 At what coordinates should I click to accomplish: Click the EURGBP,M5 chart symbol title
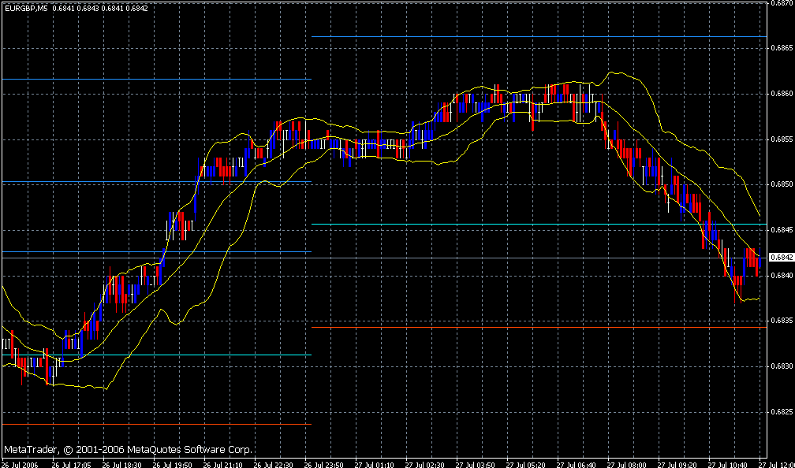pyautogui.click(x=25, y=9)
